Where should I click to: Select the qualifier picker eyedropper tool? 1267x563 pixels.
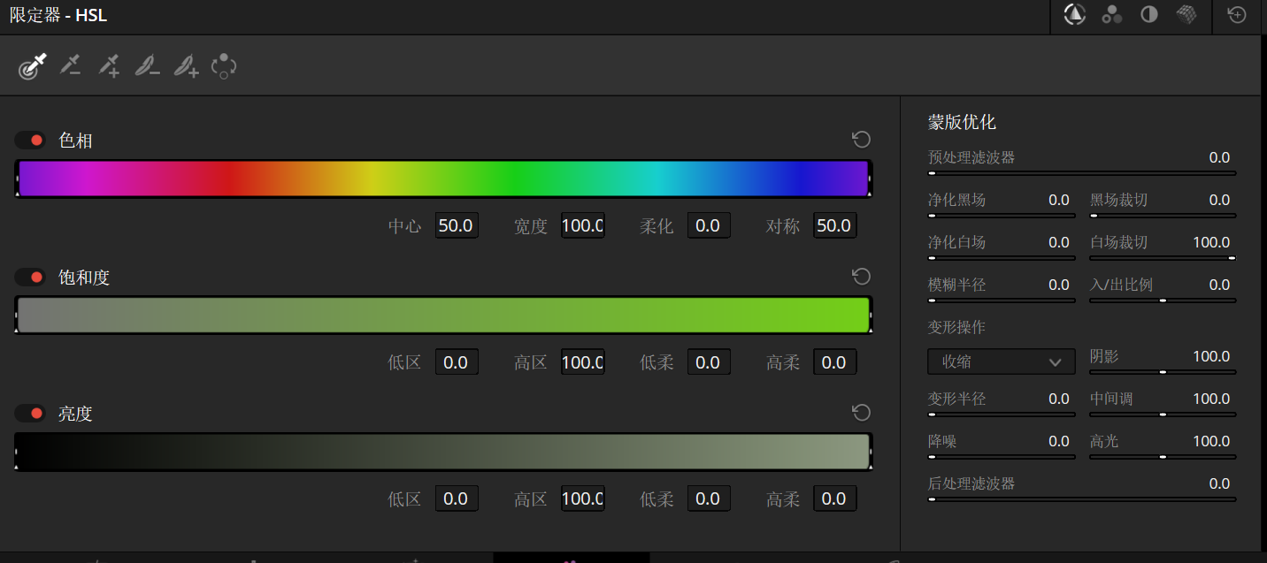click(32, 66)
